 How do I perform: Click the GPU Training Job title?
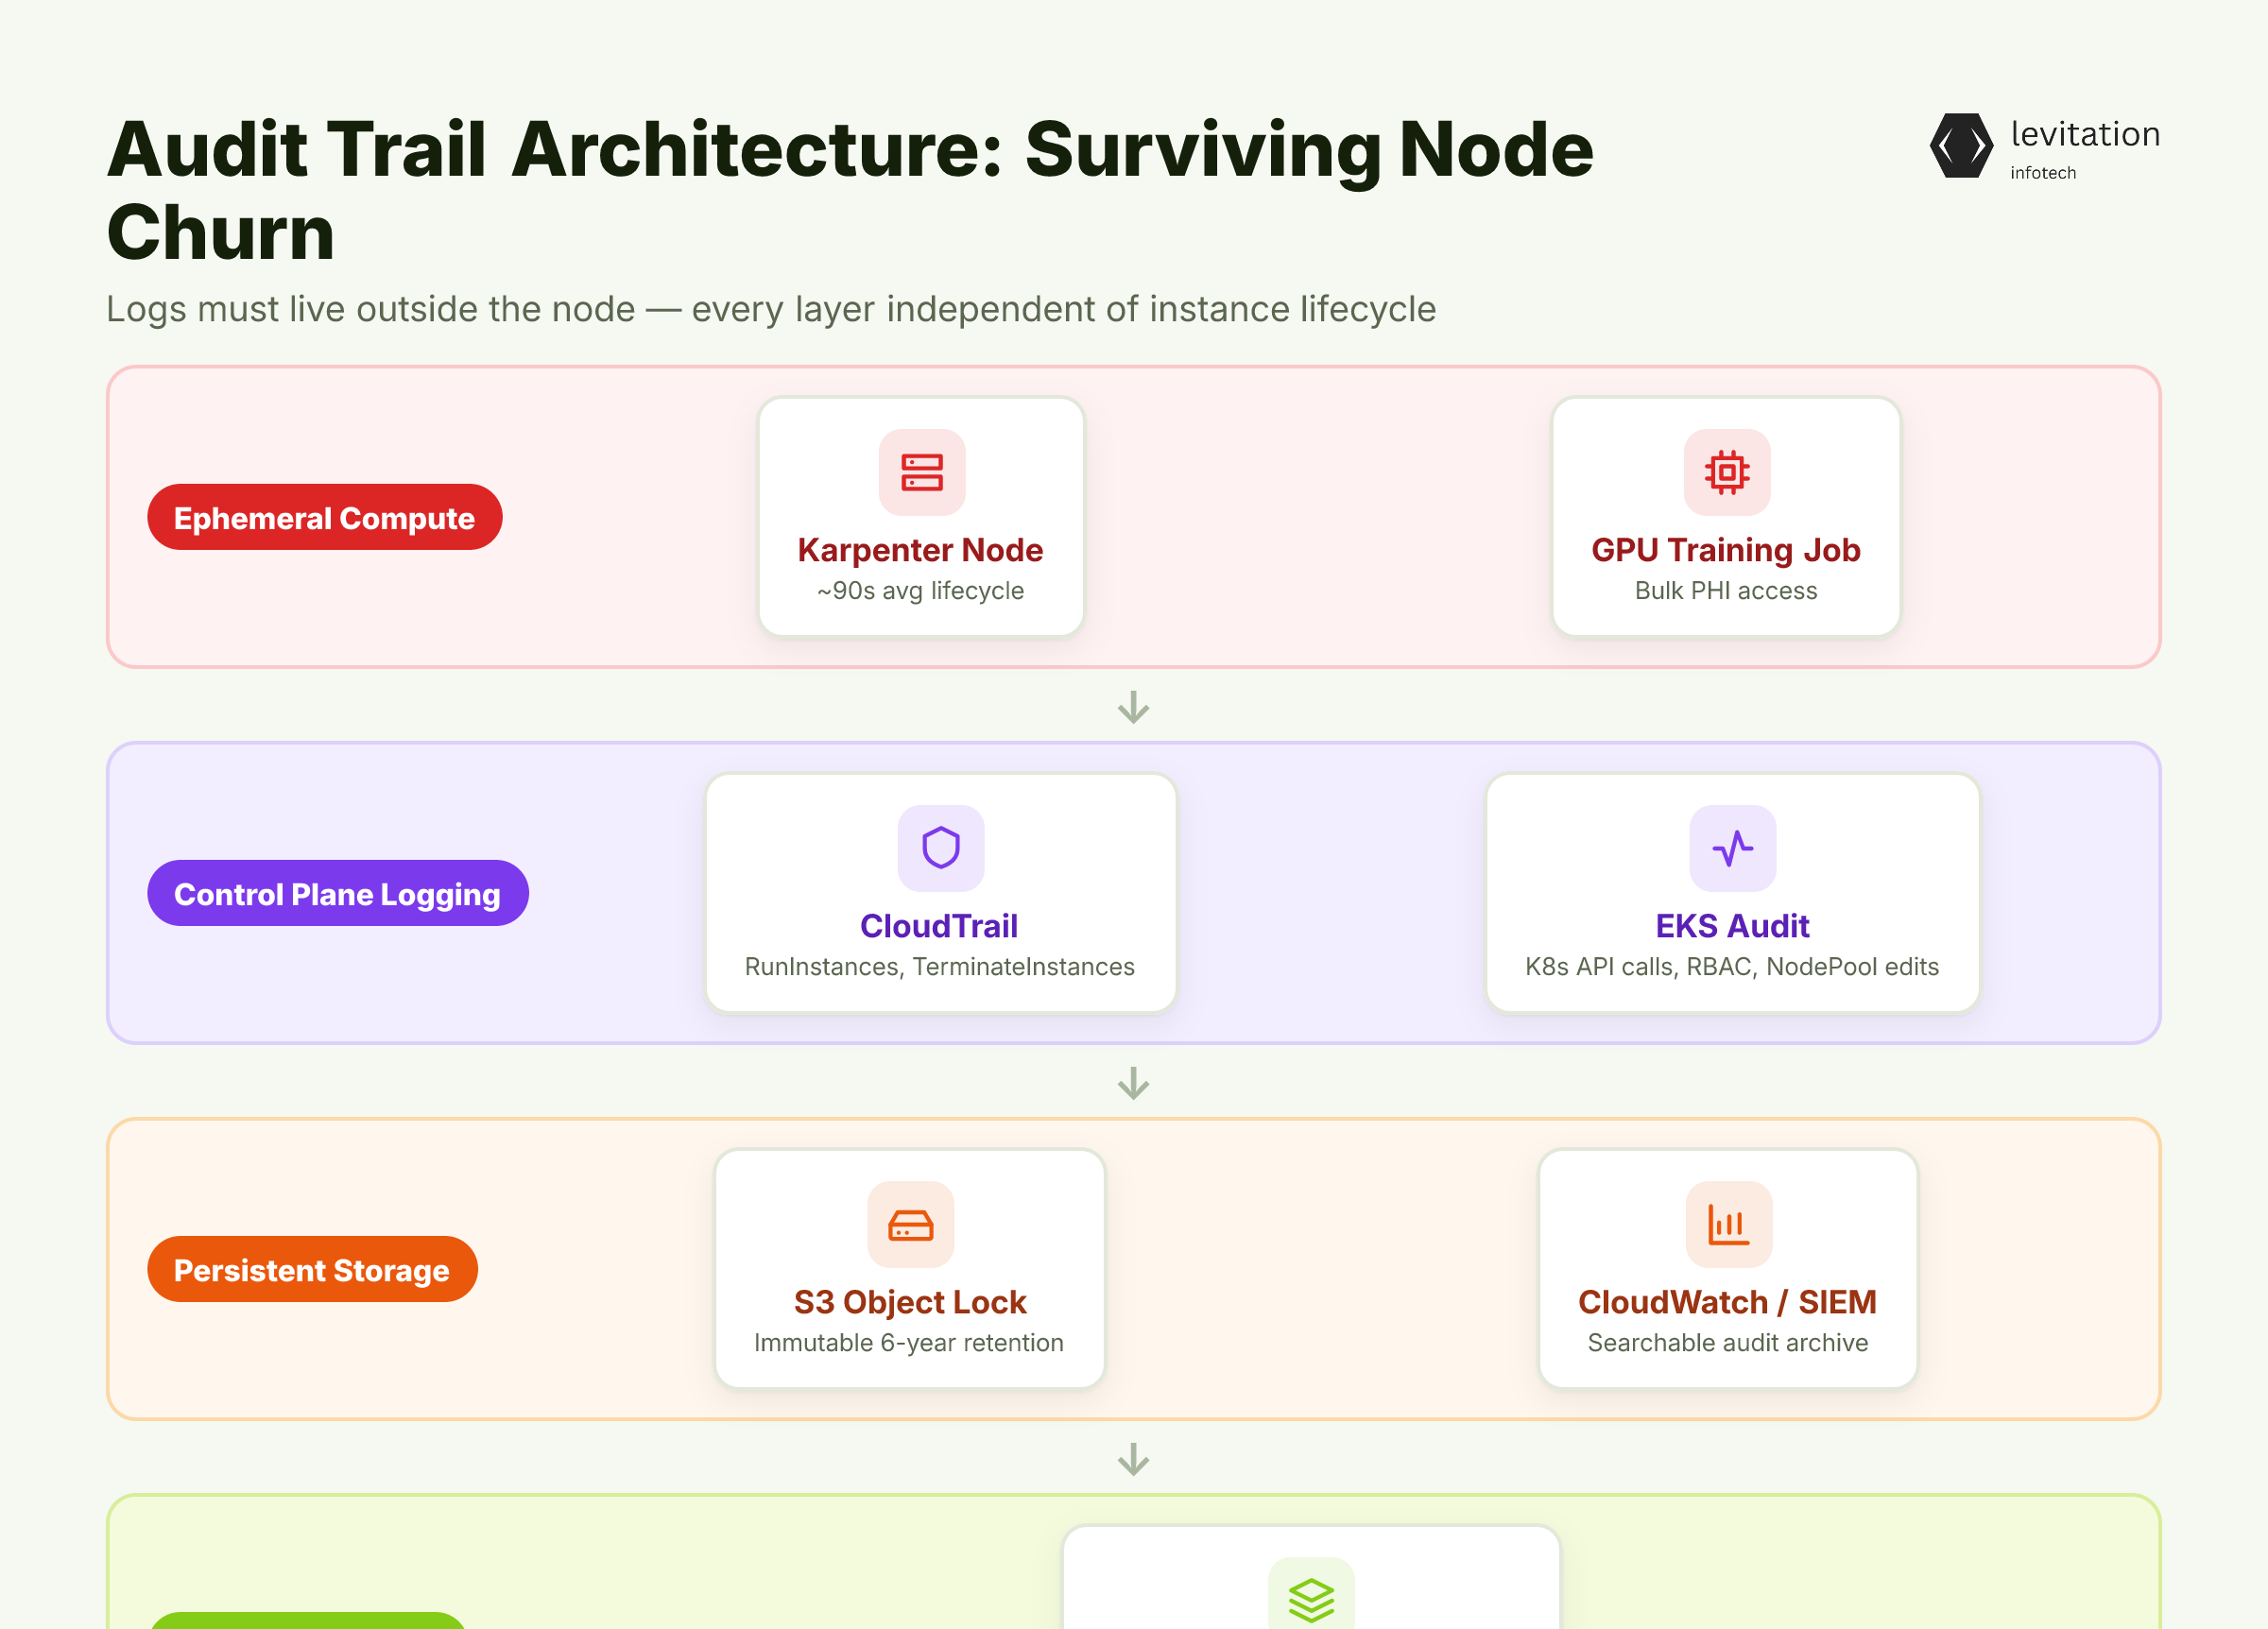pos(1725,550)
